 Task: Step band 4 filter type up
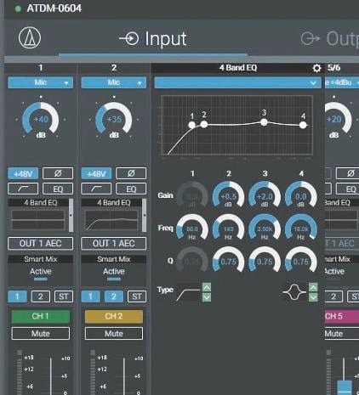(x=313, y=287)
